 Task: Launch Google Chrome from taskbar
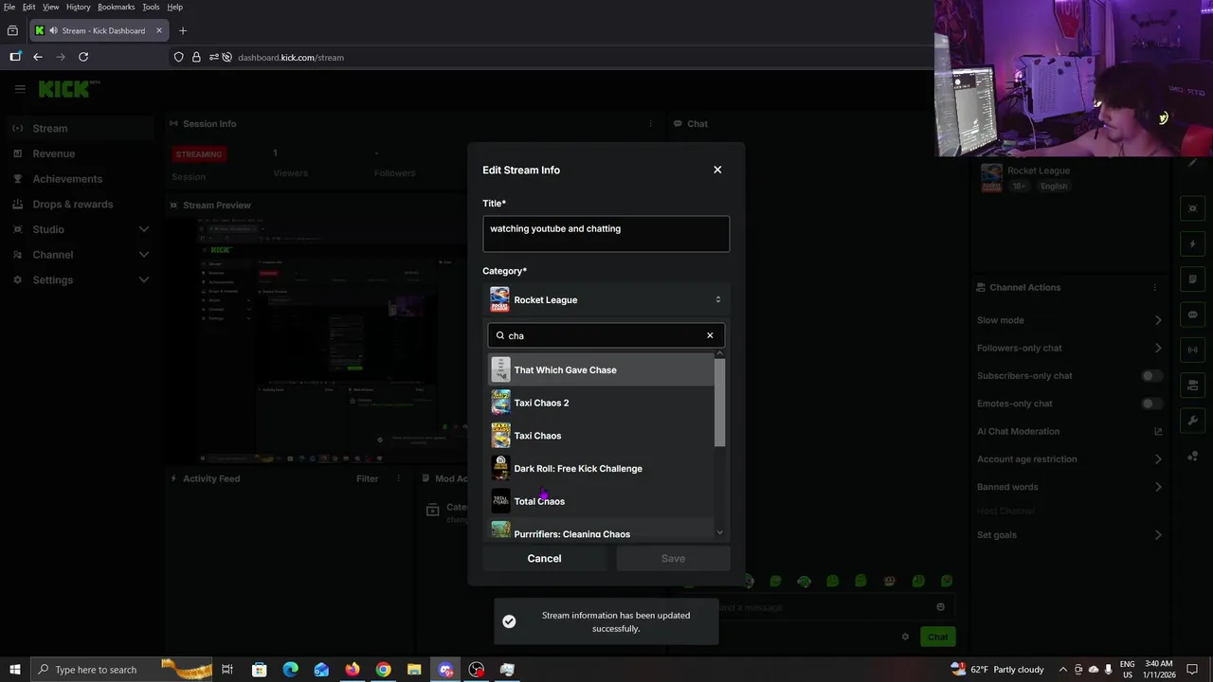click(383, 670)
